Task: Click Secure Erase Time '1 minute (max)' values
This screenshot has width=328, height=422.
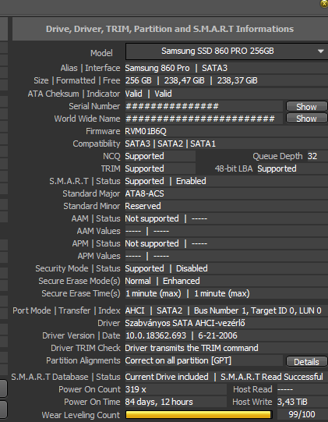Action: tap(188, 293)
